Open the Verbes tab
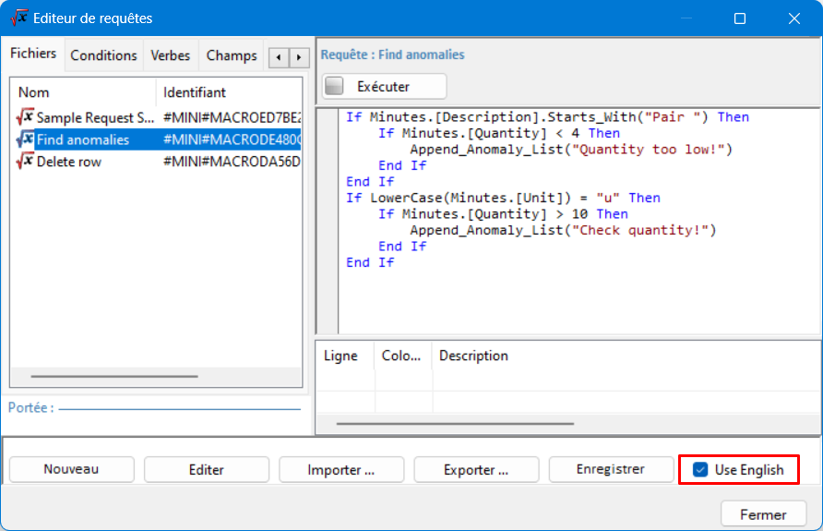 171,55
